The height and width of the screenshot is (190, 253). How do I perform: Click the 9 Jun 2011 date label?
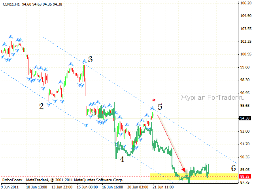coord(10,187)
